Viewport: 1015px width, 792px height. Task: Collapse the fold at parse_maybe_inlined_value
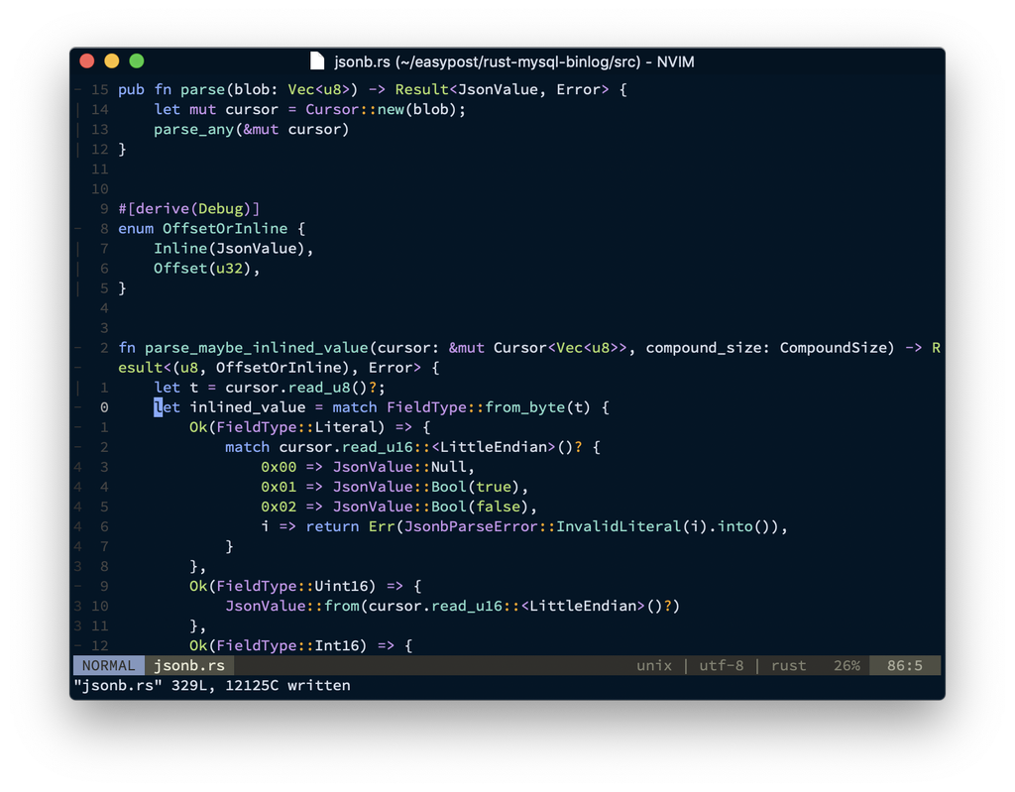click(x=79, y=347)
